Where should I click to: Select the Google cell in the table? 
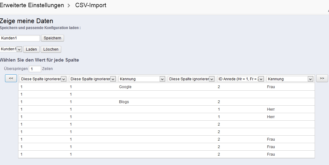[x=125, y=87]
